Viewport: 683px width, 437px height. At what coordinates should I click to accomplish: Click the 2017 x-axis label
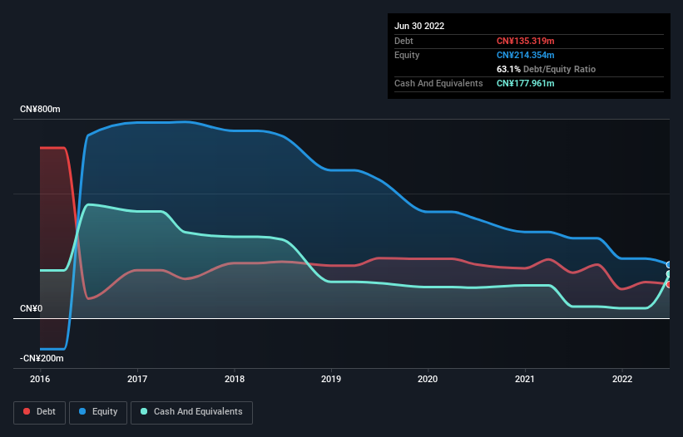[x=137, y=379]
